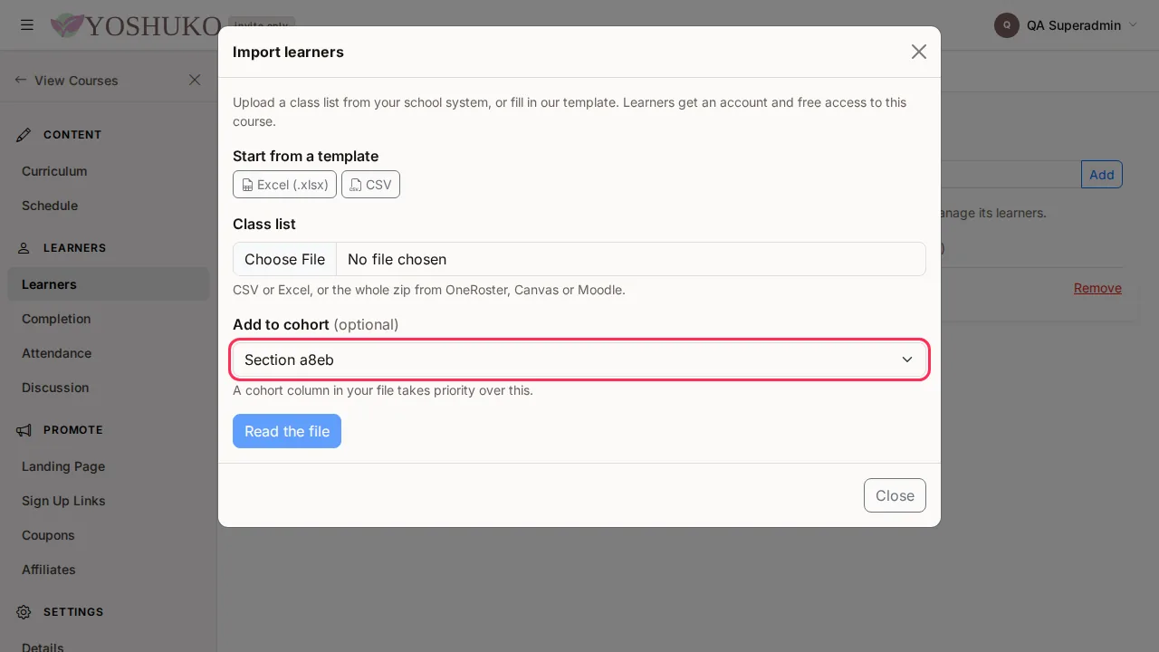
Task: Click the pencil icon beside Content
Action: click(24, 135)
